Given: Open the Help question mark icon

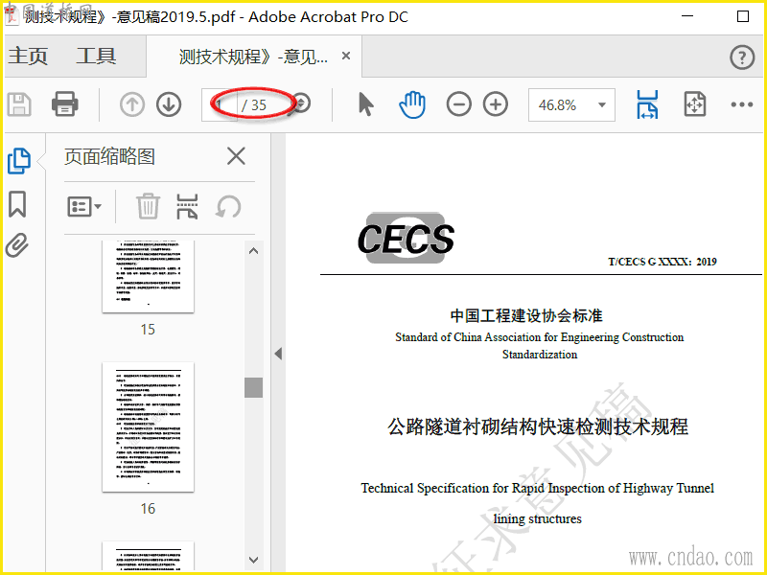Looking at the screenshot, I should tap(742, 57).
